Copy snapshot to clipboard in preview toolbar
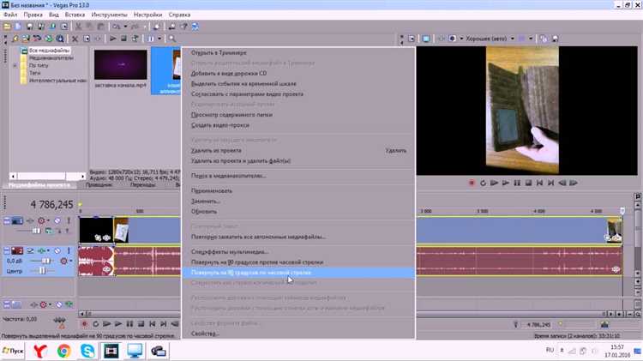The image size is (643, 361). click(x=544, y=39)
